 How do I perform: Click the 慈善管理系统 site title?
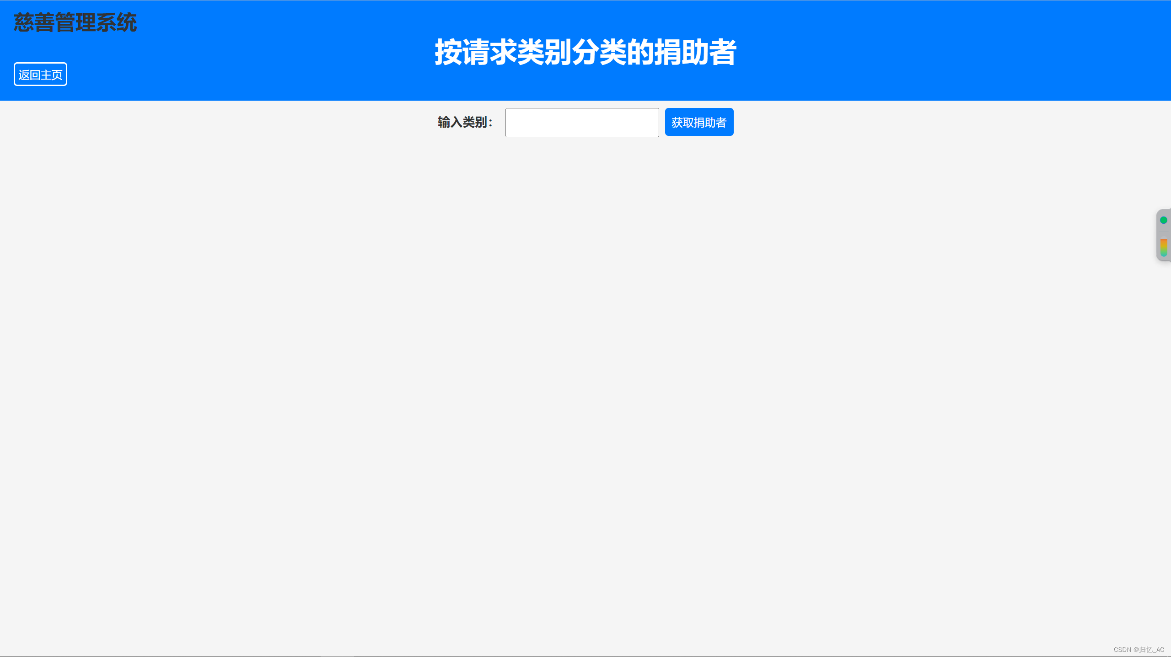[x=75, y=22]
